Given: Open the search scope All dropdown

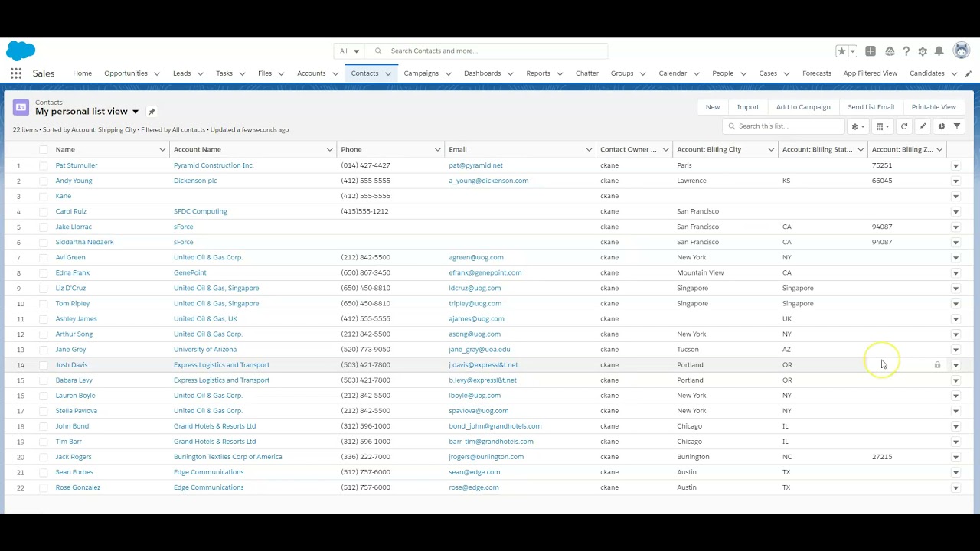Looking at the screenshot, I should [349, 51].
